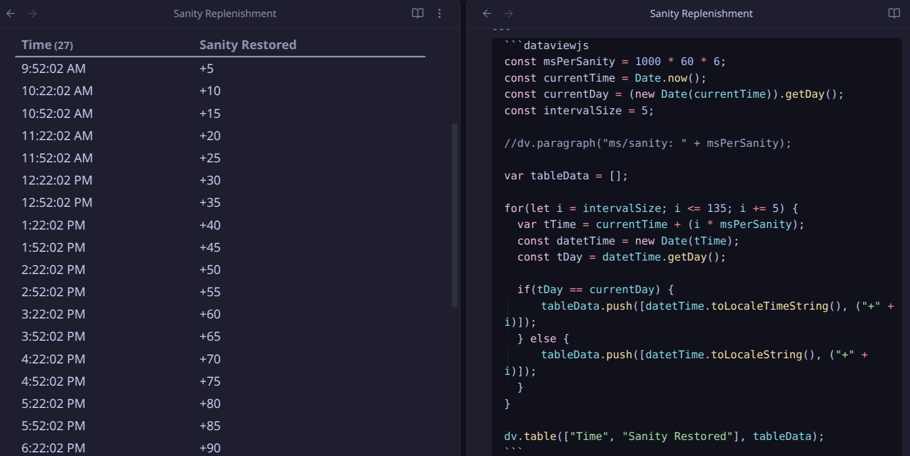910x456 pixels.
Task: Click the forward arrow in left pane
Action: [x=32, y=13]
